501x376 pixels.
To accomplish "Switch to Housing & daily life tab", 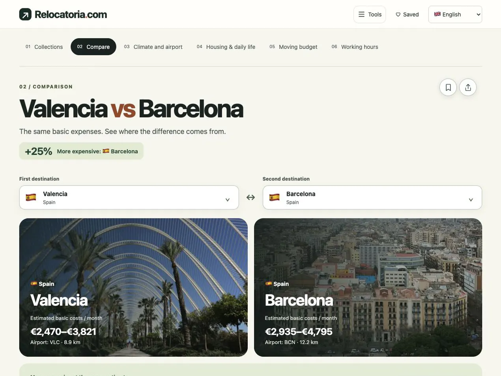I will click(226, 47).
